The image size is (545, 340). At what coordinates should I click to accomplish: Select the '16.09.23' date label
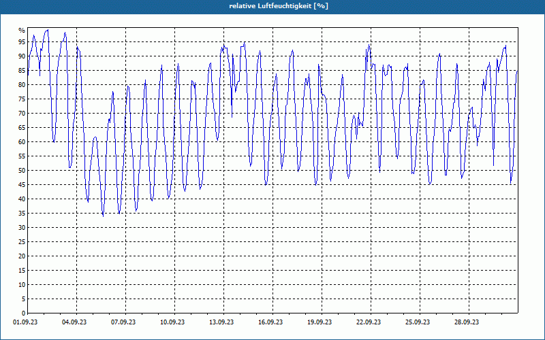pos(270,322)
